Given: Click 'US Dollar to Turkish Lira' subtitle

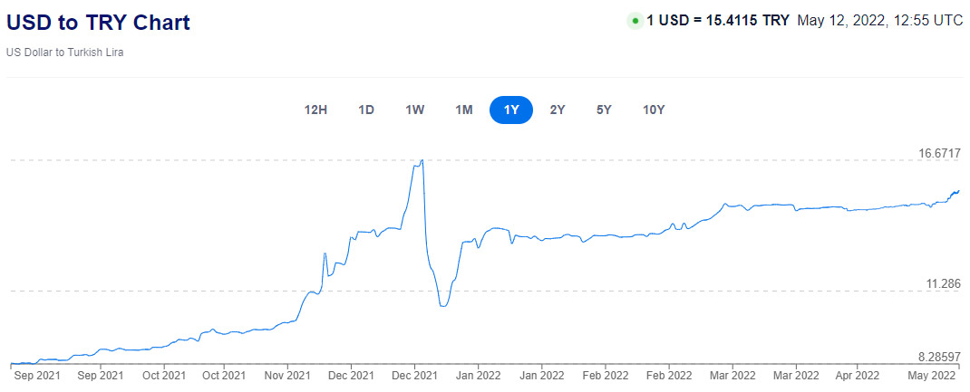Looking at the screenshot, I should 65,53.
